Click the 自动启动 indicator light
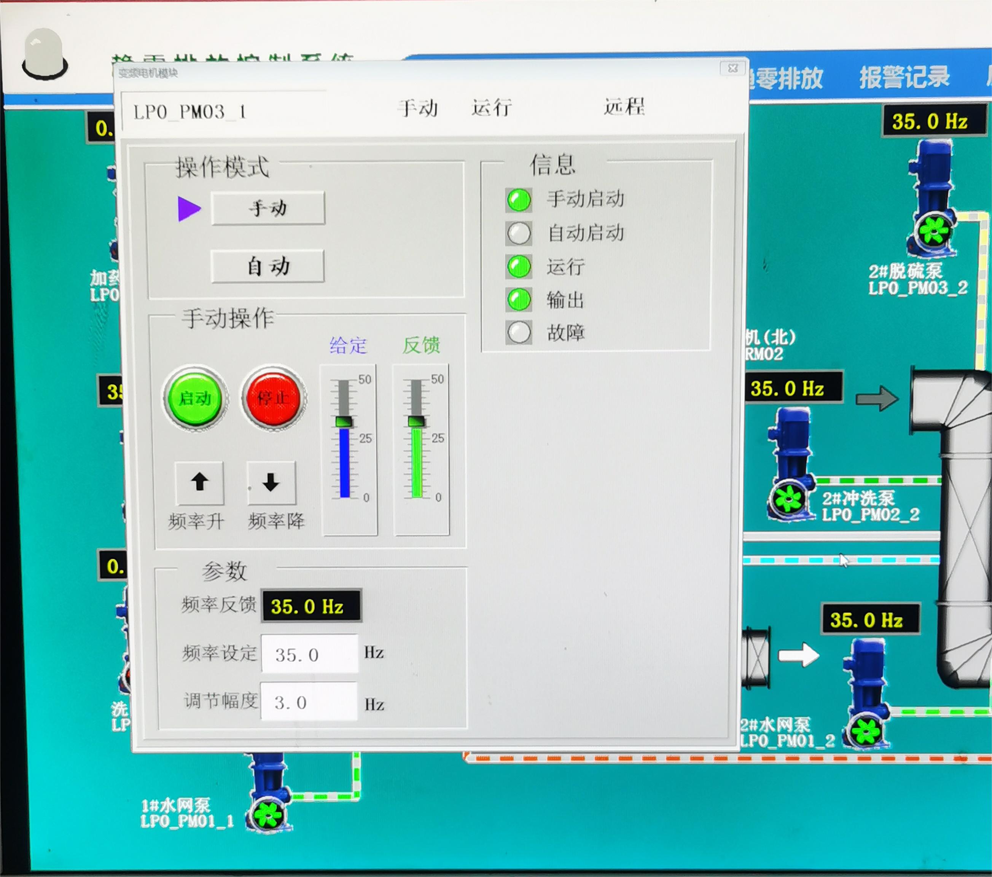 [519, 233]
